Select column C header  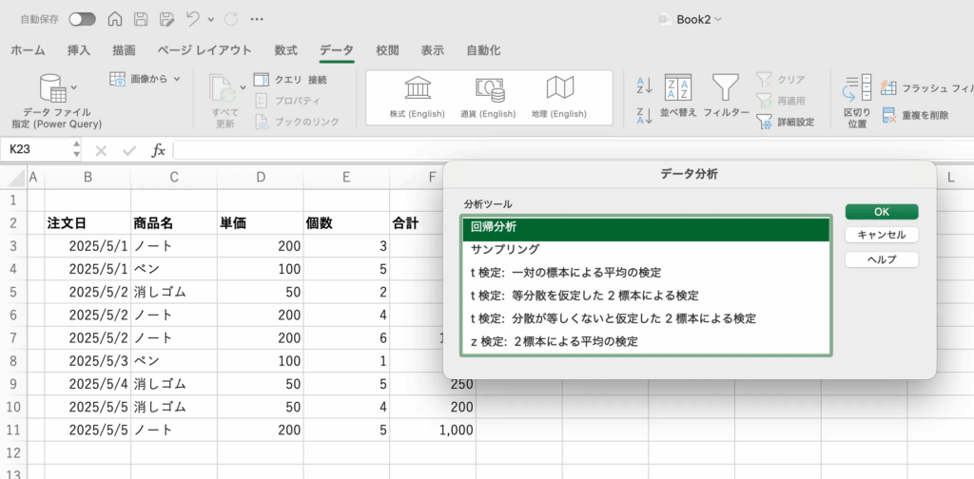tap(174, 178)
